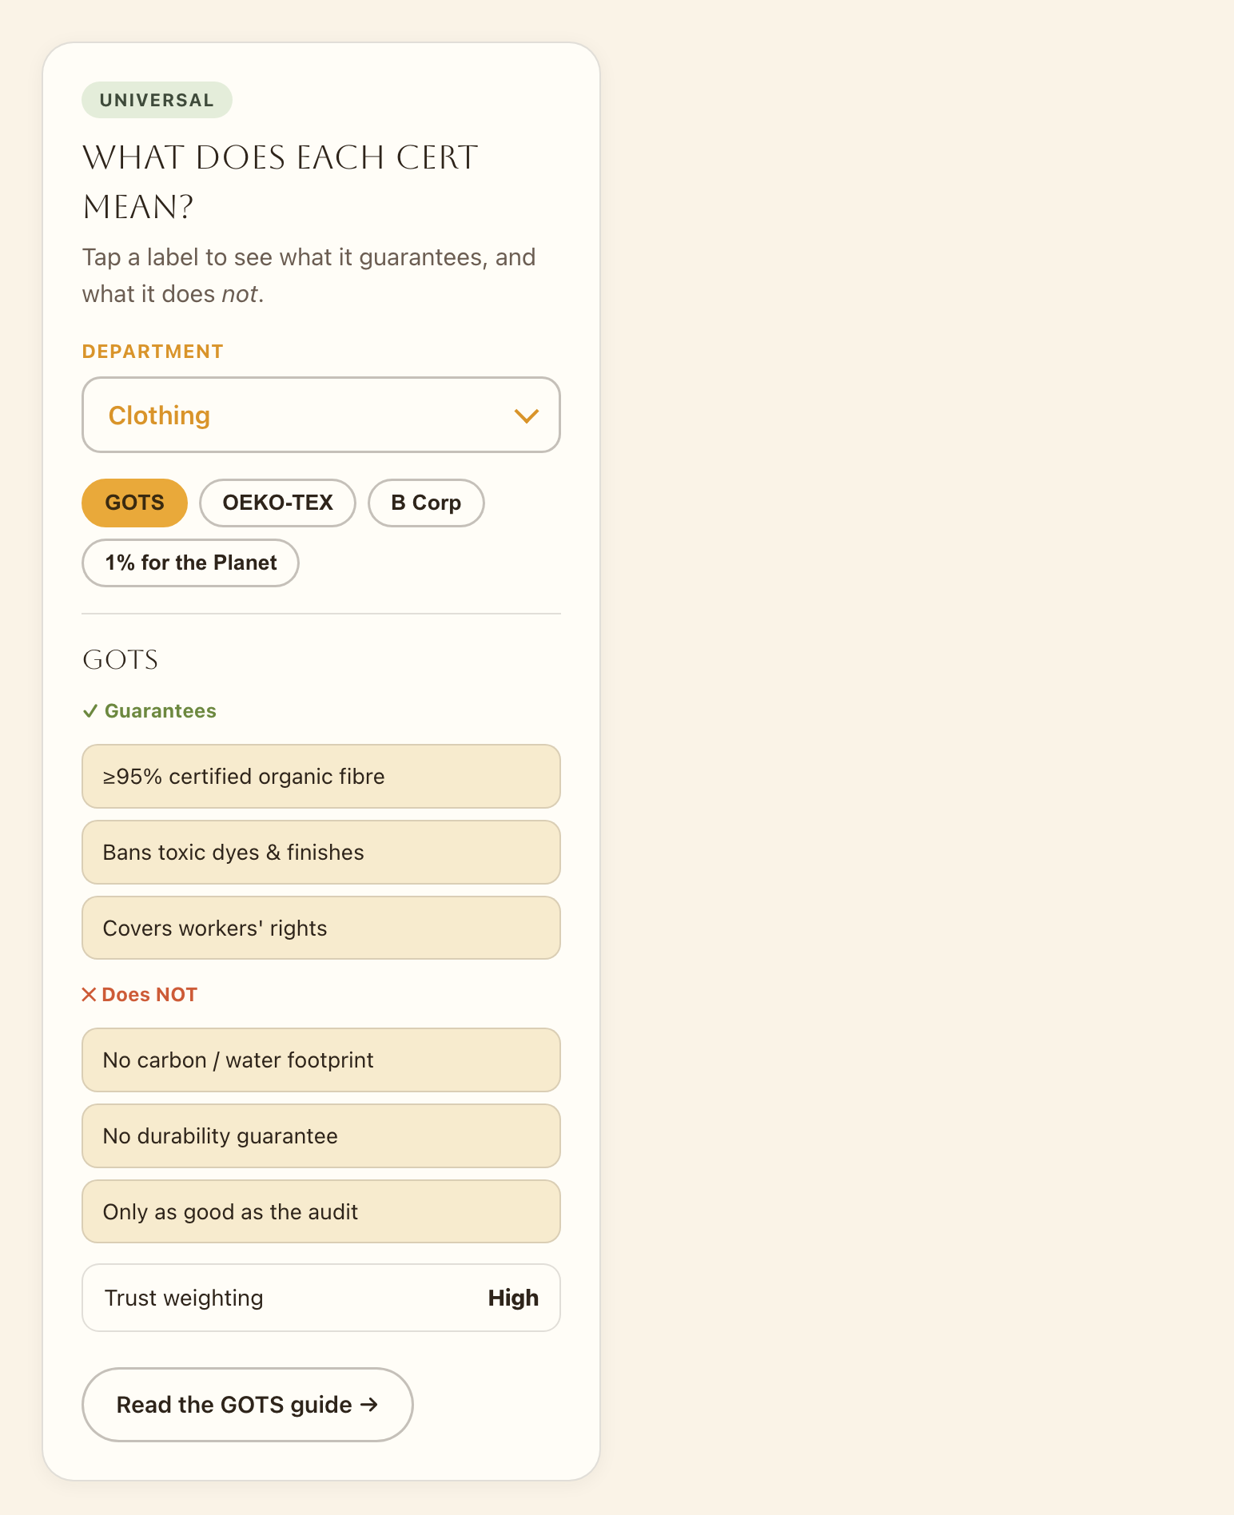This screenshot has width=1234, height=1515.
Task: Choose the 1% for the Planet chip
Action: 190,563
